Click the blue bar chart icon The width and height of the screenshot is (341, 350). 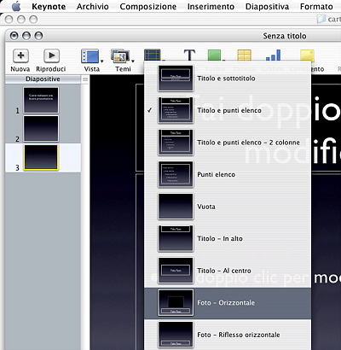273,55
